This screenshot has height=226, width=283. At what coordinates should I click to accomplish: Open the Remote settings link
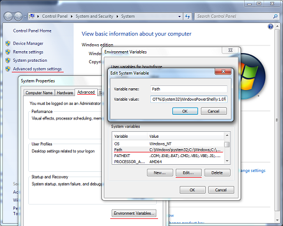28,52
